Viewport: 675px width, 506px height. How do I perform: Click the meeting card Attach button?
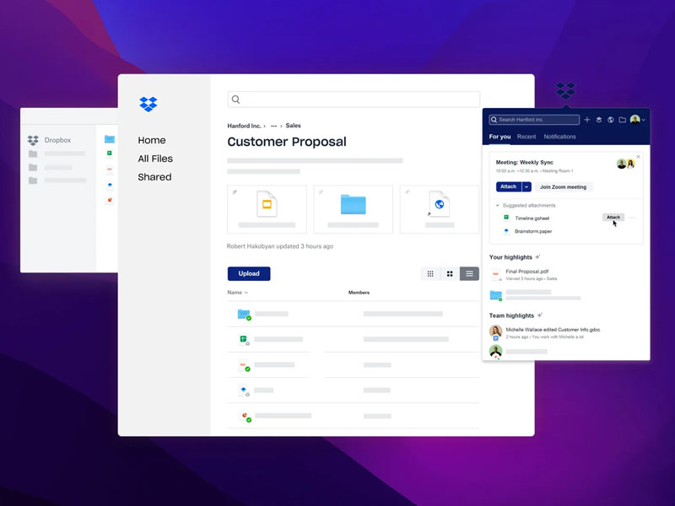coord(509,186)
